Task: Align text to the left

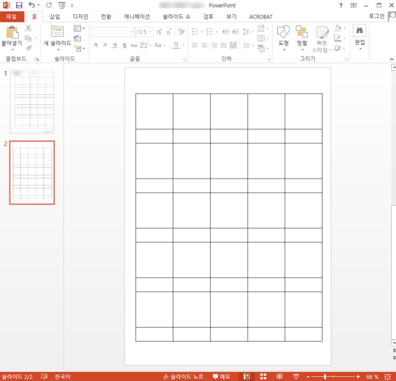Action: click(x=195, y=45)
